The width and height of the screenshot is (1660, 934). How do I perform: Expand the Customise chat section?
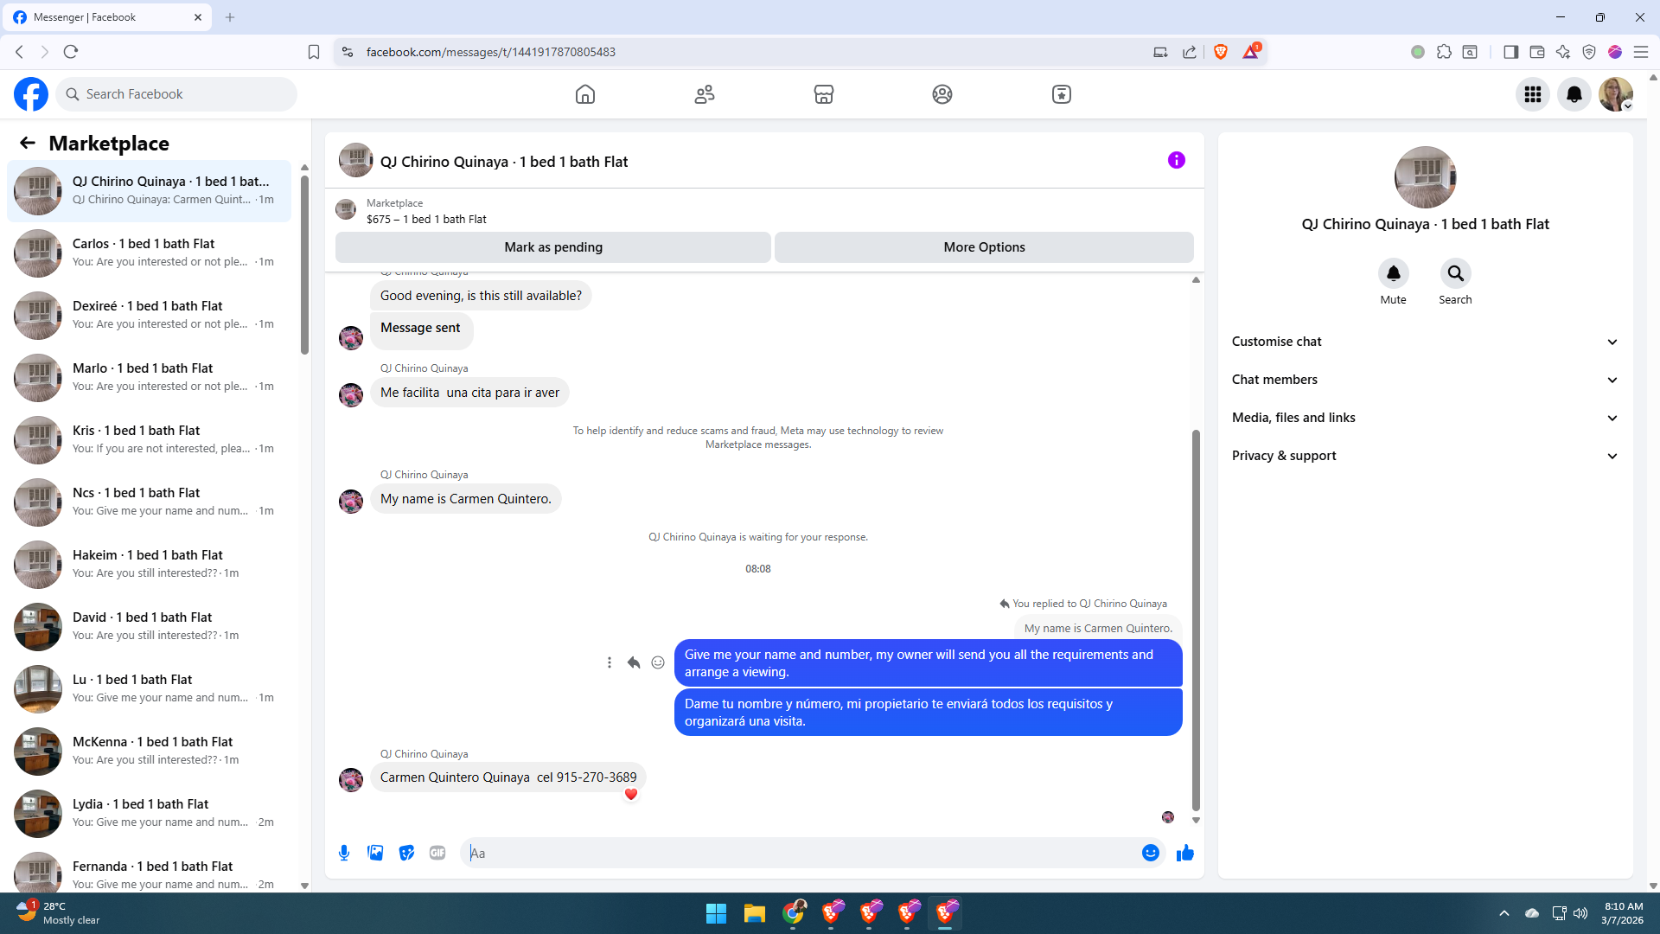click(x=1425, y=342)
